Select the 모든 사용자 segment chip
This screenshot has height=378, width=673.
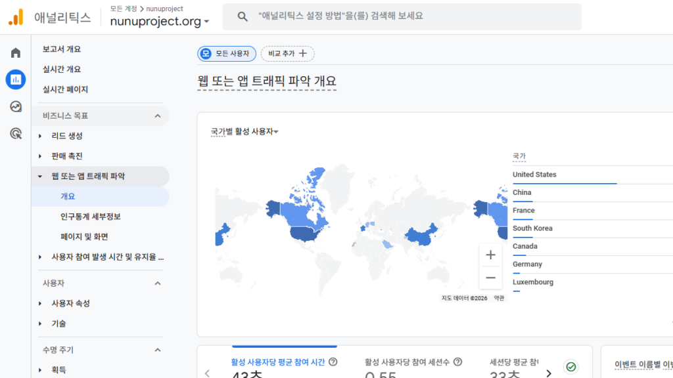pyautogui.click(x=227, y=53)
